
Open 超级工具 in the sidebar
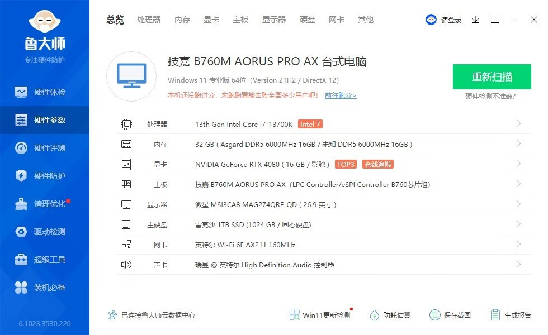click(45, 260)
